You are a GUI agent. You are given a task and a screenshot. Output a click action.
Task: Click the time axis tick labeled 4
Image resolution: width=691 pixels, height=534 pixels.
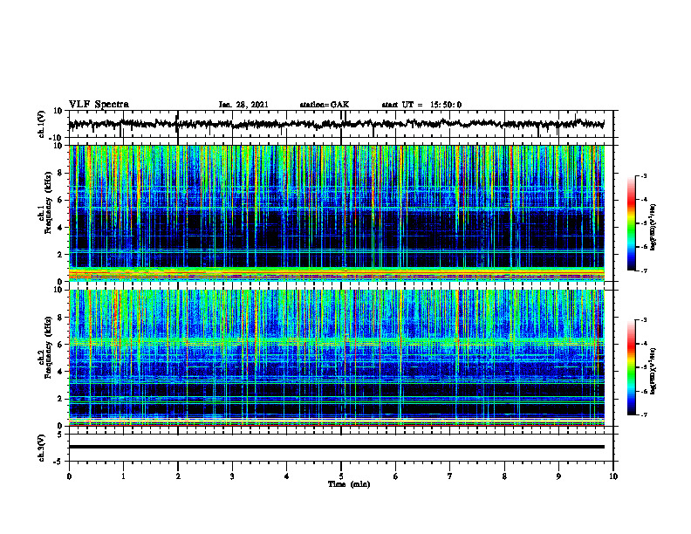click(286, 476)
